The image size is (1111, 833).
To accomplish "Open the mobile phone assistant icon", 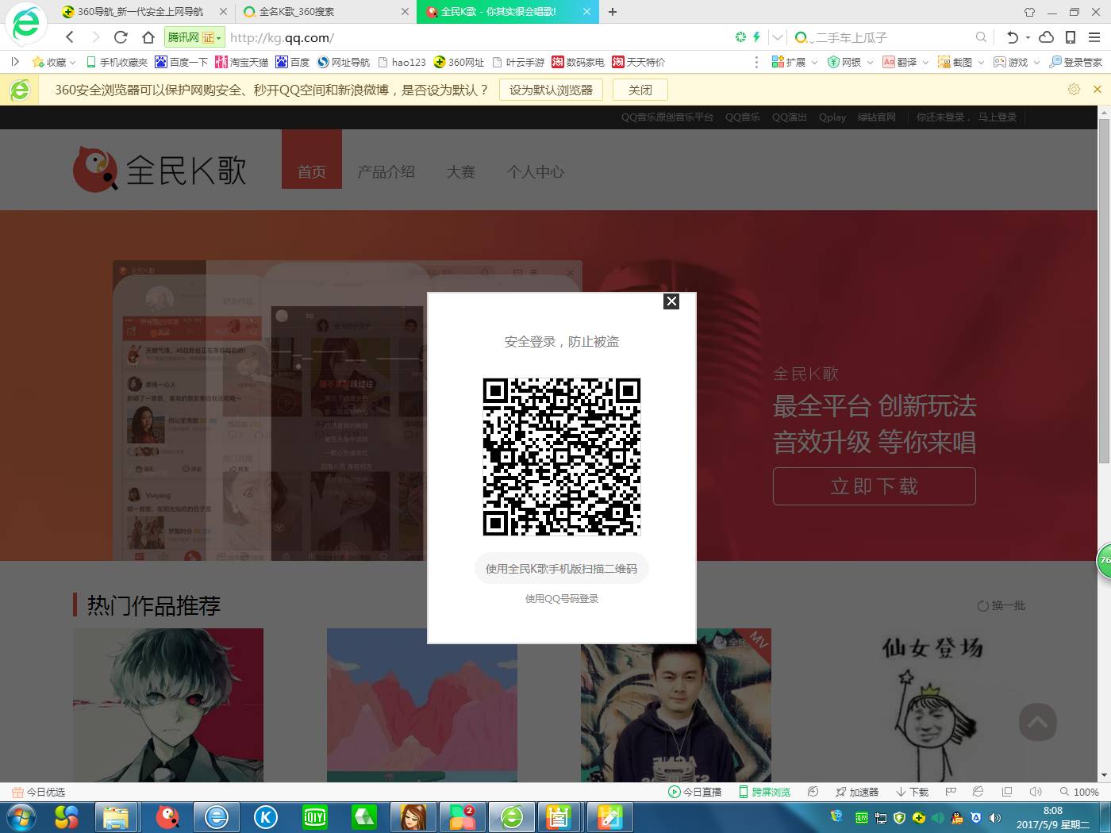I will (1070, 37).
